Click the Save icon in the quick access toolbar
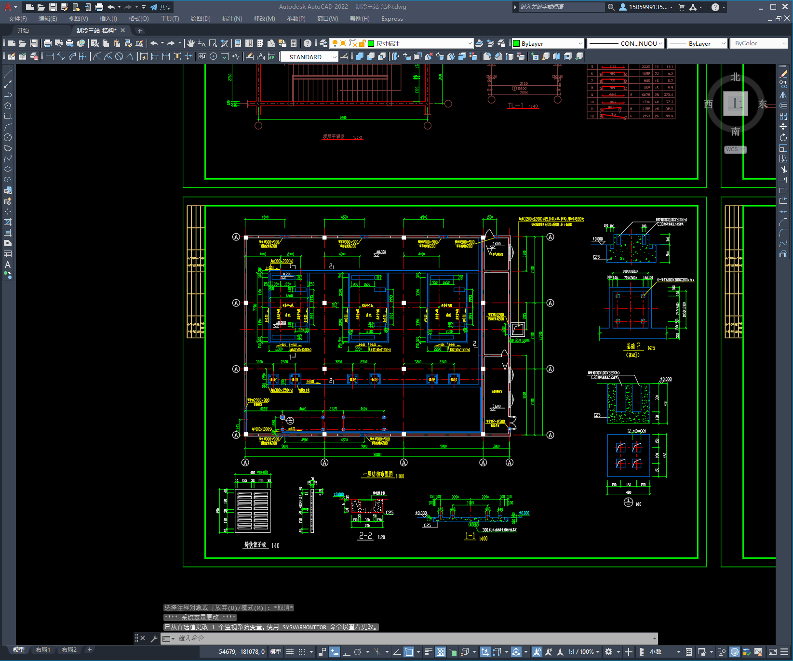 tap(53, 7)
